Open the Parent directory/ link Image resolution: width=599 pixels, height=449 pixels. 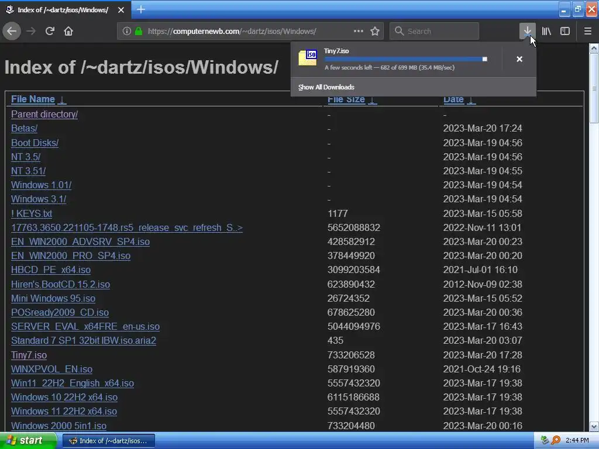tap(44, 114)
